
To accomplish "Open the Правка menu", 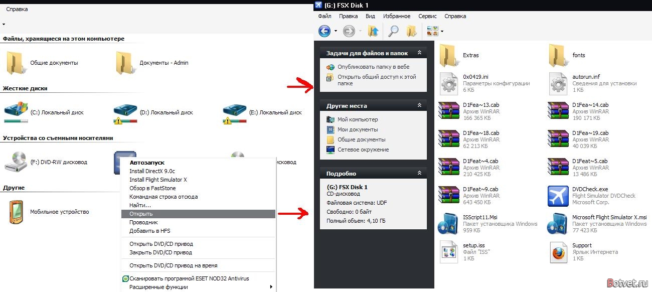I will tap(348, 16).
